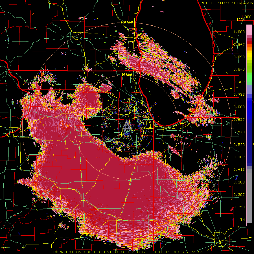
Task: Click the 0.413 scale value
Action: (239, 169)
